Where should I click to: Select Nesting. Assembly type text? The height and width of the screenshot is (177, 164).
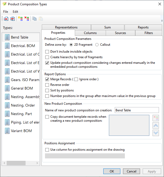(25, 97)
